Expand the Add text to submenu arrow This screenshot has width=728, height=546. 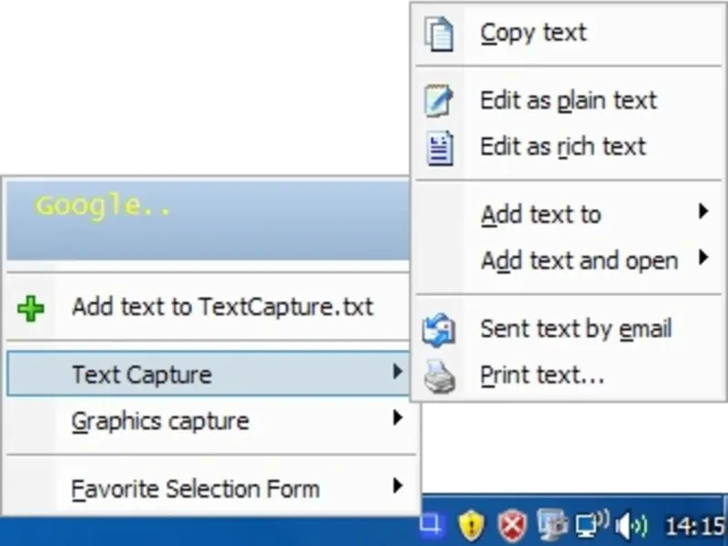[703, 212]
